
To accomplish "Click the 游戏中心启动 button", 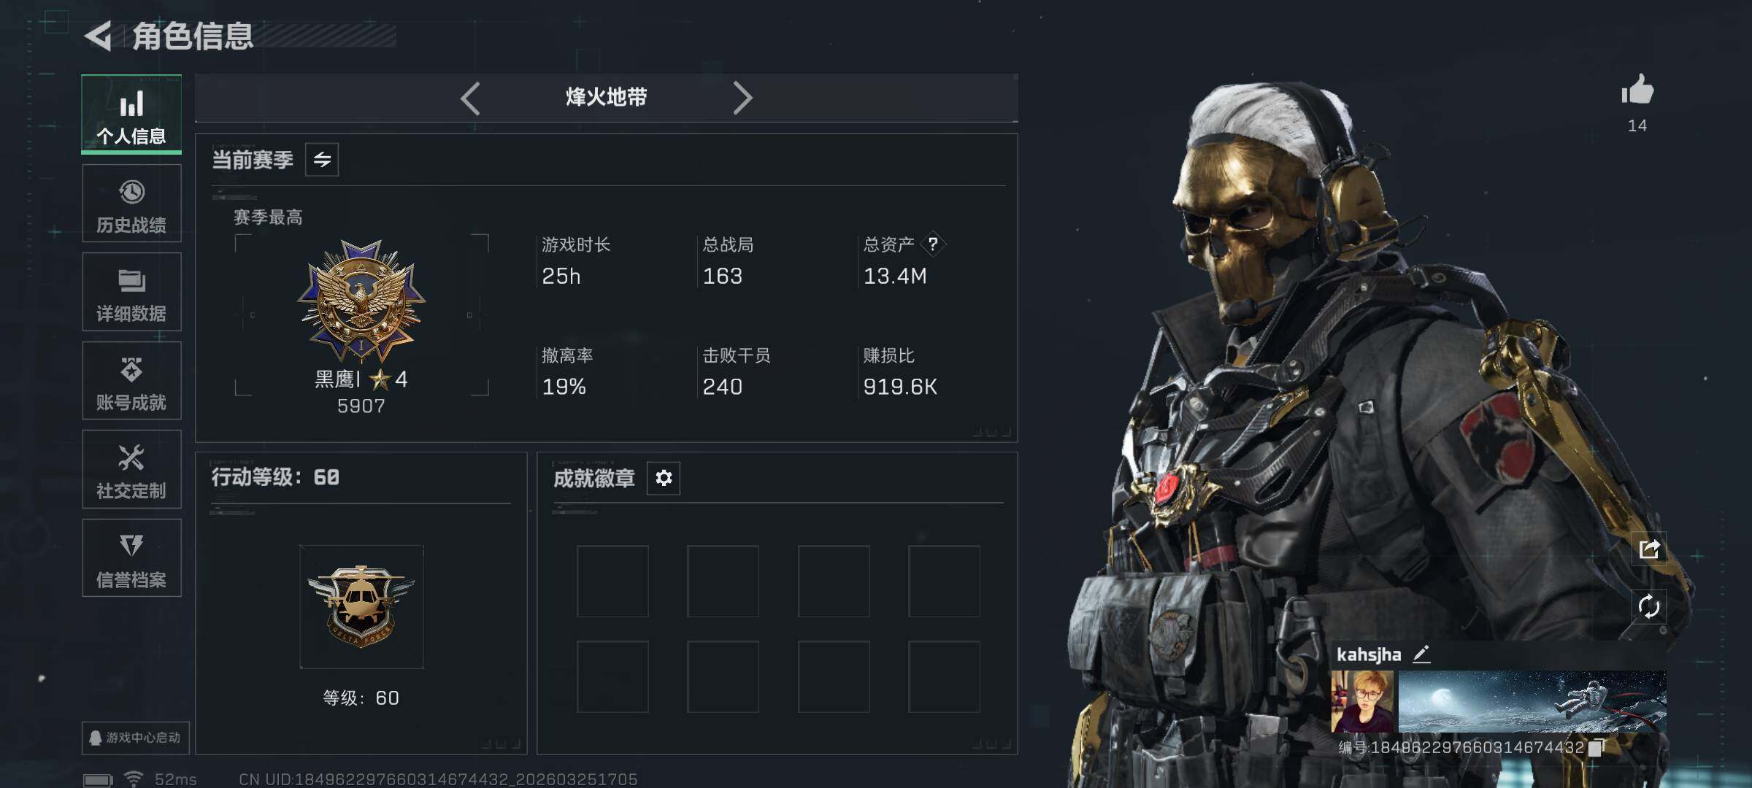I will point(136,738).
